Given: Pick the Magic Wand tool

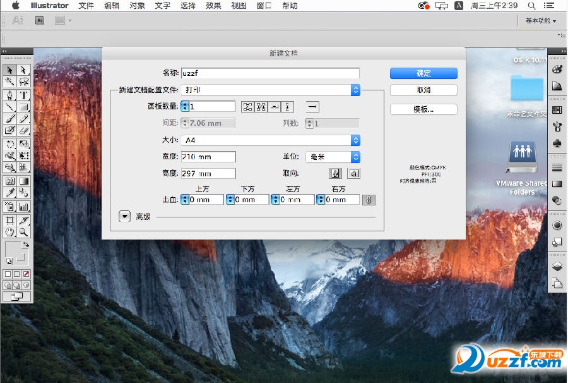Looking at the screenshot, I should [x=9, y=82].
